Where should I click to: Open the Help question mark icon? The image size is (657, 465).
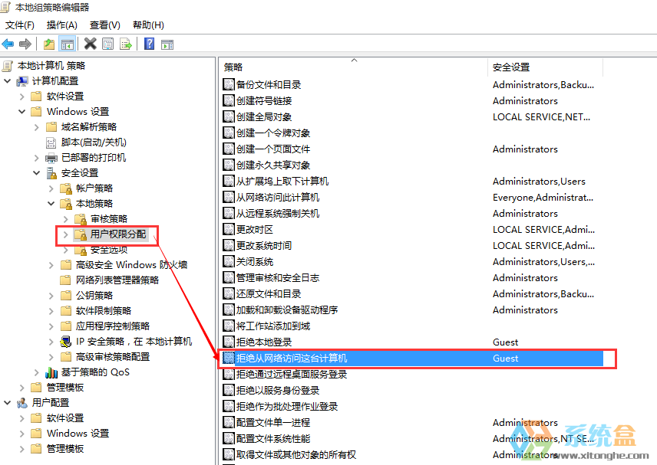[x=149, y=44]
